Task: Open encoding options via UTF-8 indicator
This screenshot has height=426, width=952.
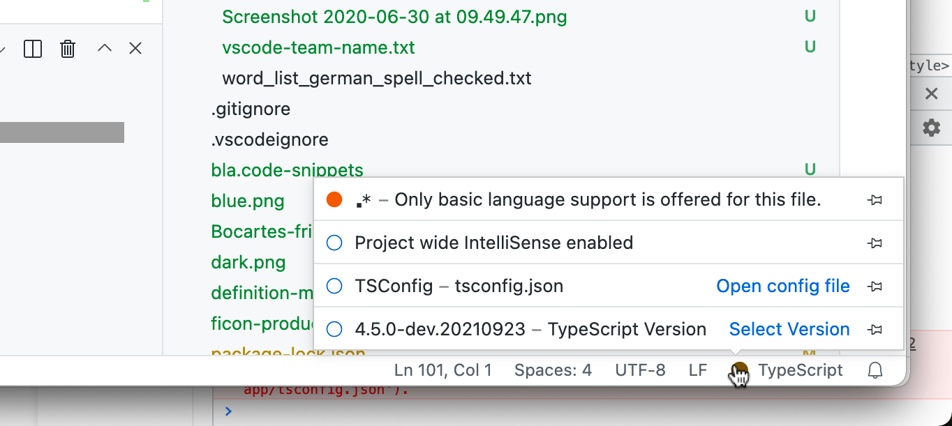Action: tap(639, 370)
